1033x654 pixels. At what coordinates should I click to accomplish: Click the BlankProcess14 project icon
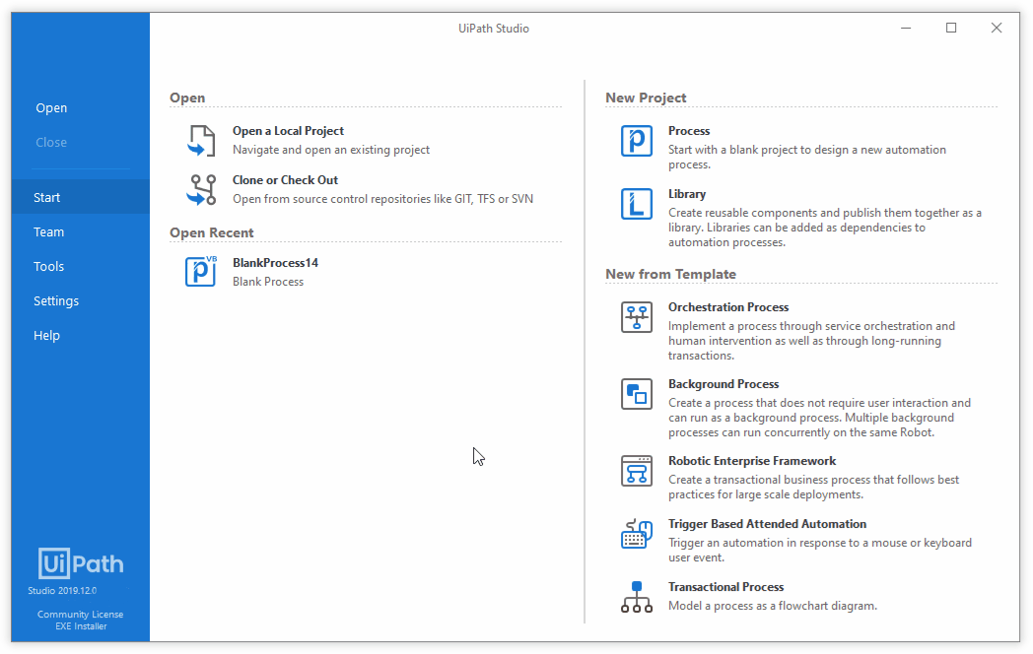point(201,271)
